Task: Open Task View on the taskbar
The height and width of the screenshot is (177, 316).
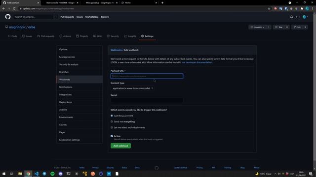Action: click(12, 174)
